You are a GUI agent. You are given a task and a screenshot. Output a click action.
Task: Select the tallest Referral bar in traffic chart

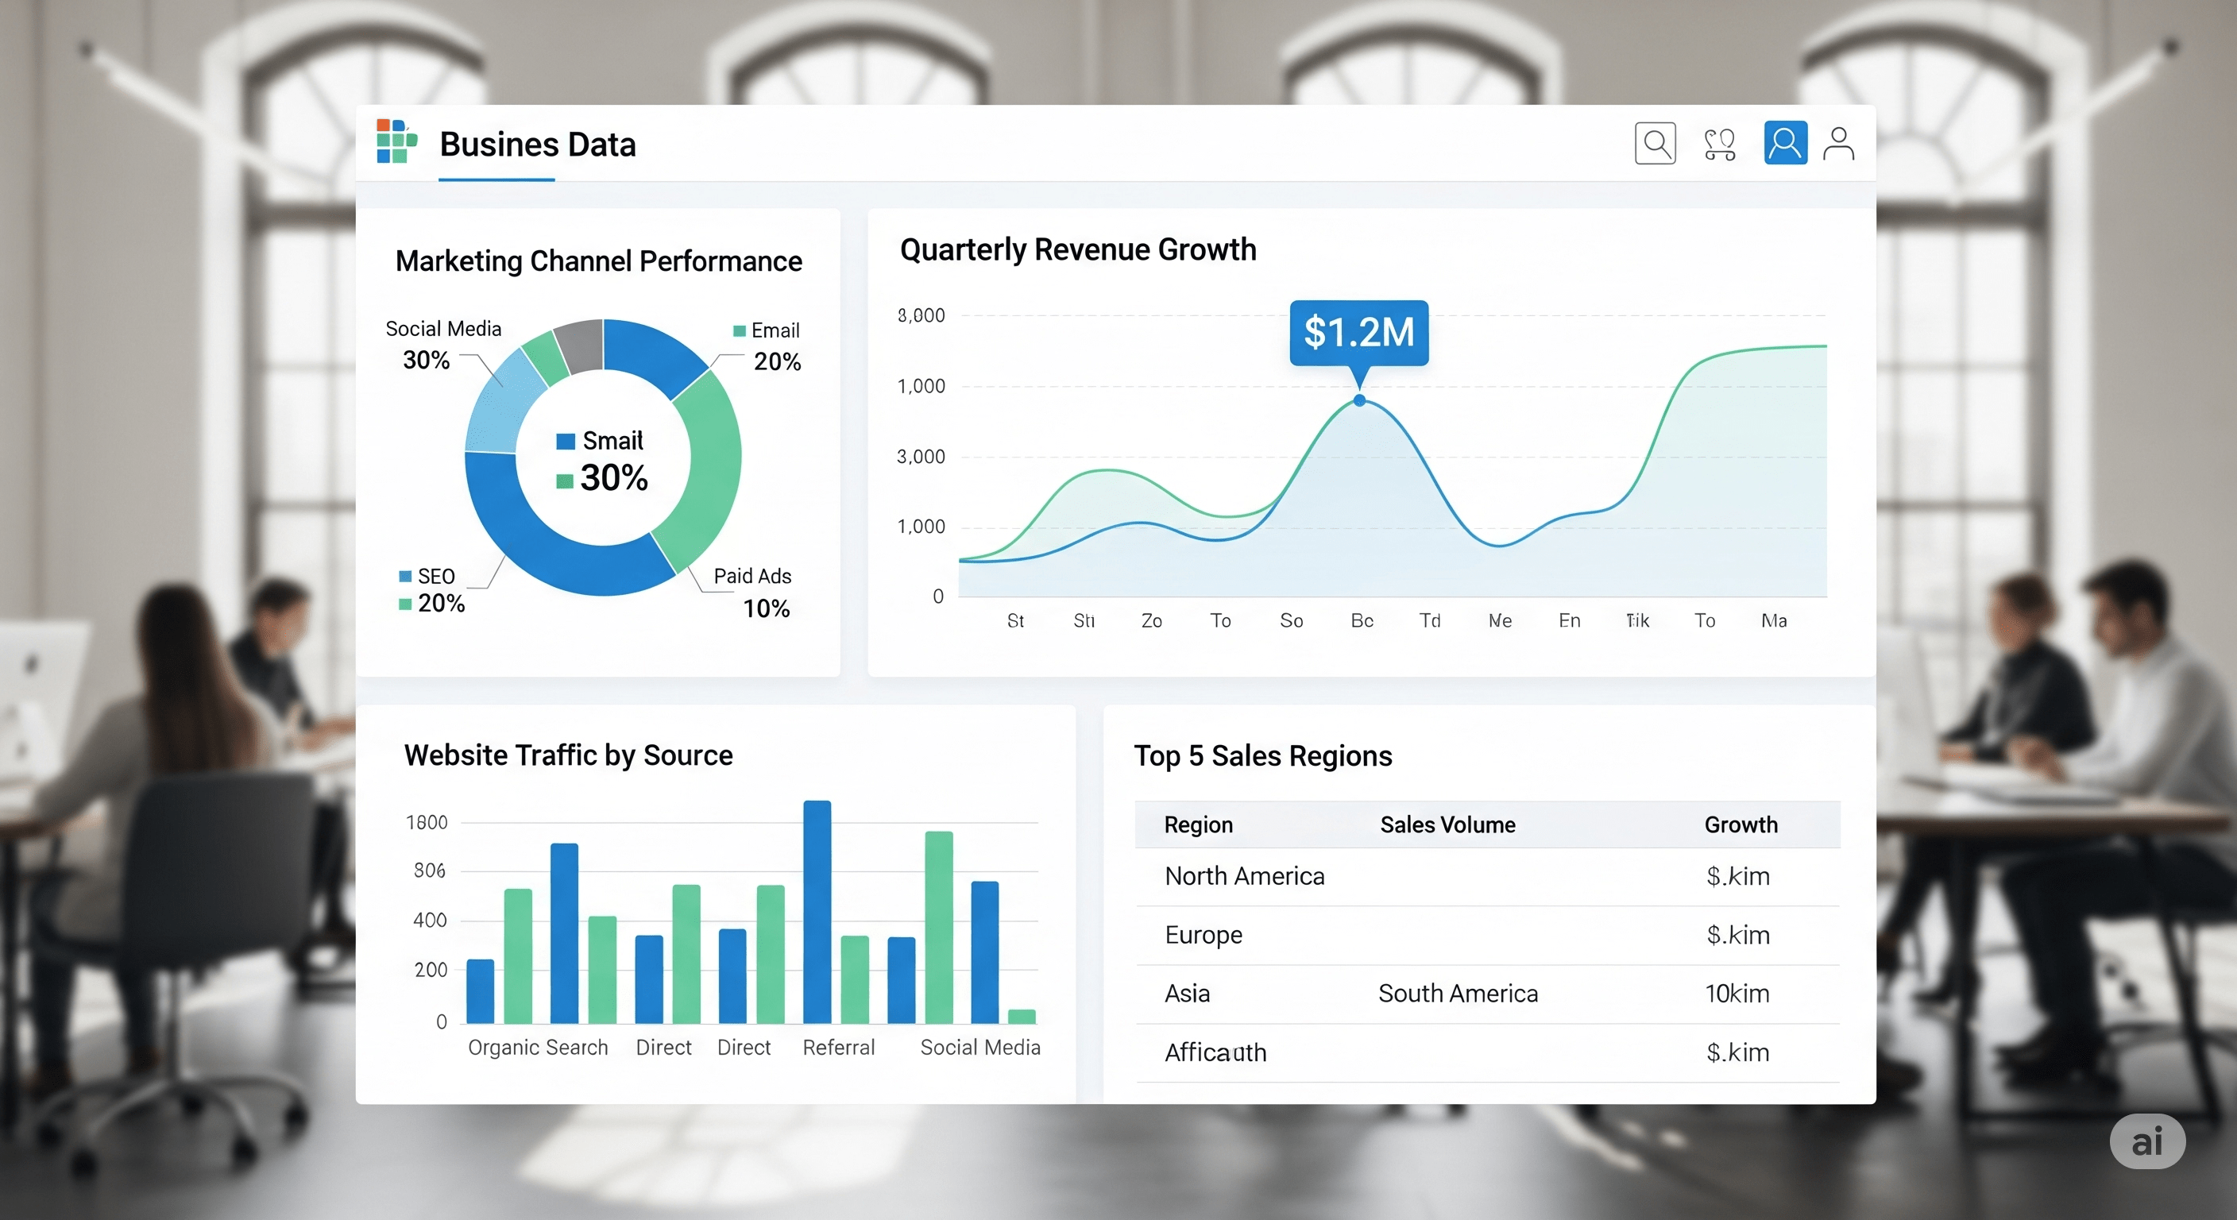coord(817,912)
